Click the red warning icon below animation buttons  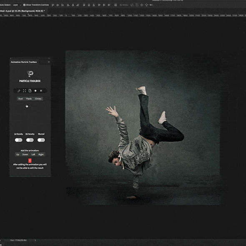pyautogui.click(x=30, y=161)
